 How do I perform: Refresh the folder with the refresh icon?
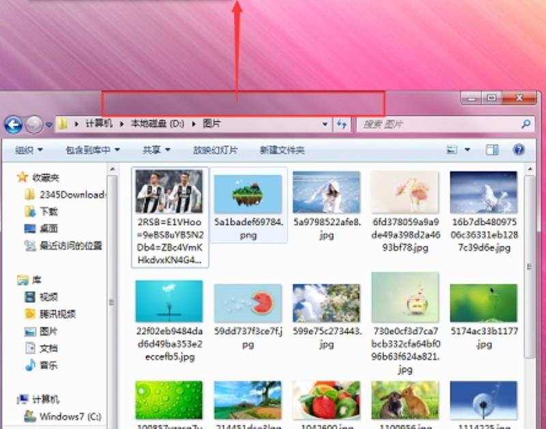pos(342,124)
